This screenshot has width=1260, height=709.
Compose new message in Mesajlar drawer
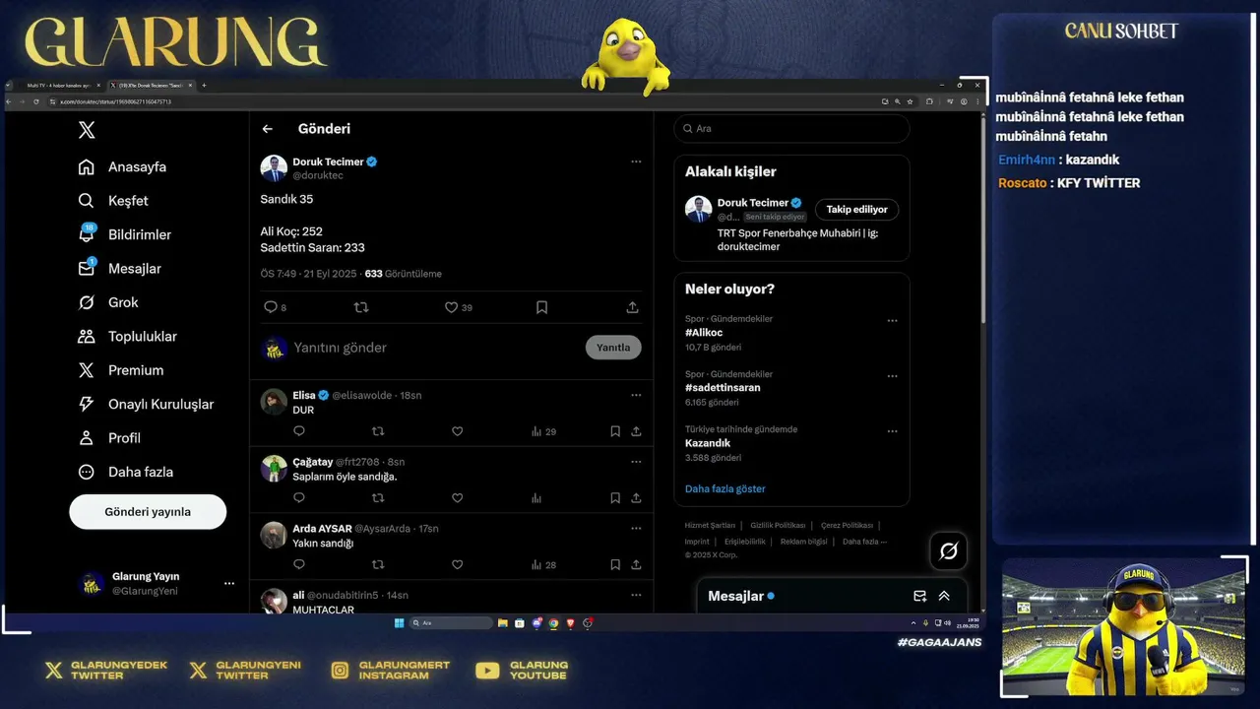click(919, 596)
